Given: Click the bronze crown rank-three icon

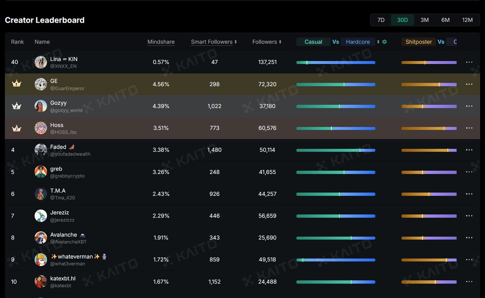Looking at the screenshot, I should pos(17,128).
